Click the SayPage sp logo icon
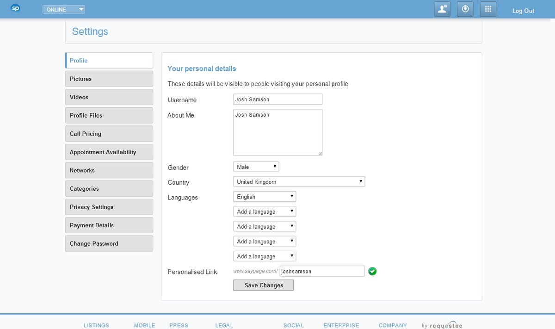Image resolution: width=555 pixels, height=329 pixels. coord(15,9)
